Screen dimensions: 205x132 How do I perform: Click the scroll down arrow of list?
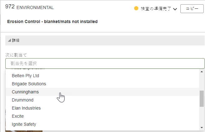(202, 128)
